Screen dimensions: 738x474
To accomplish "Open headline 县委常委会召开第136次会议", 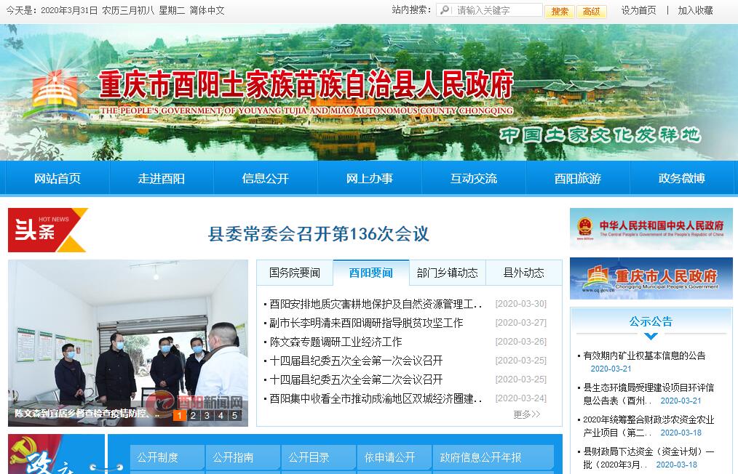I will (319, 233).
